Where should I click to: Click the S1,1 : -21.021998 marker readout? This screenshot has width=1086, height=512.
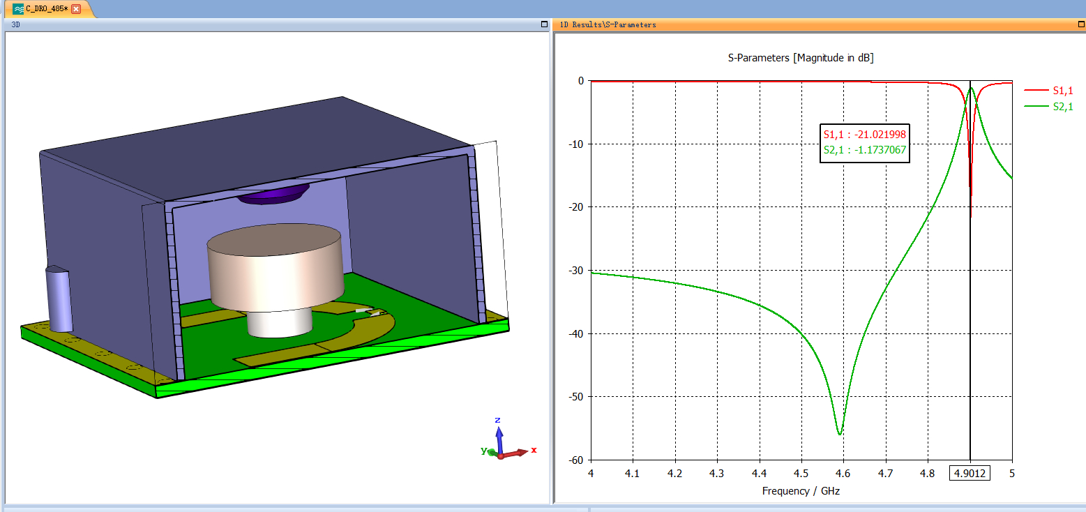tap(865, 135)
